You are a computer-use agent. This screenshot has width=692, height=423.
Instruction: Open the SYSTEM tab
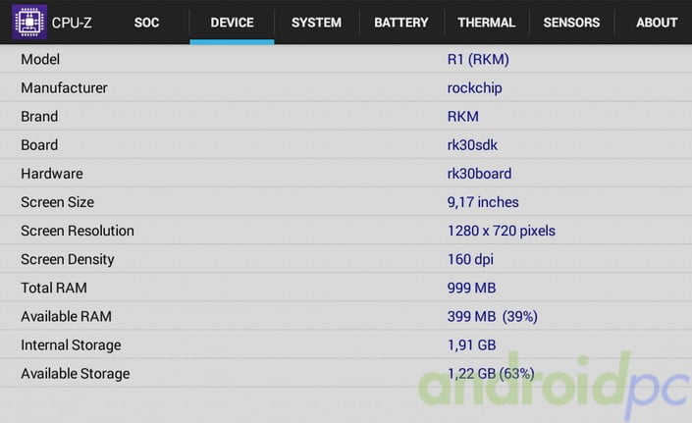point(316,23)
